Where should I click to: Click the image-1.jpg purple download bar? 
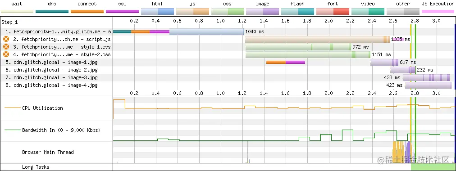pos(384,62)
